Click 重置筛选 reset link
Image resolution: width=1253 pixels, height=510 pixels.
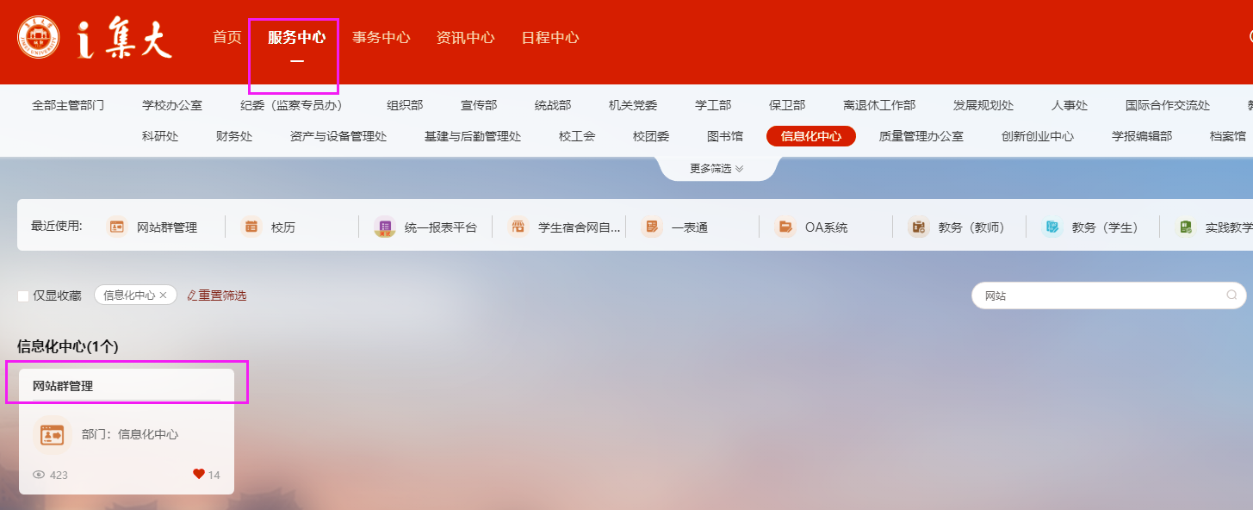point(217,295)
